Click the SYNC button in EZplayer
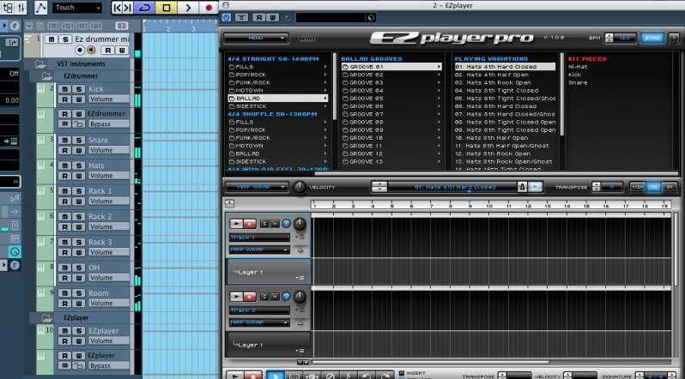The width and height of the screenshot is (685, 379). tap(652, 38)
